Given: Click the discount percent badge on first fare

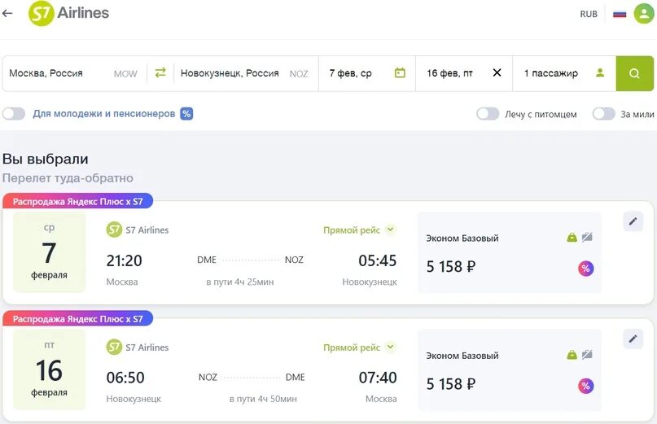Looking at the screenshot, I should tap(585, 269).
